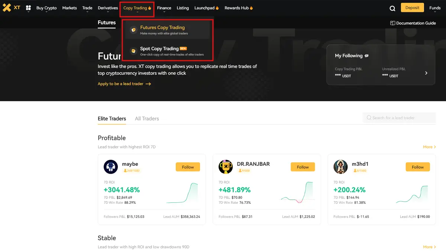The width and height of the screenshot is (446, 251).
Task: Expand the Funds dropdown
Action: [435, 8]
